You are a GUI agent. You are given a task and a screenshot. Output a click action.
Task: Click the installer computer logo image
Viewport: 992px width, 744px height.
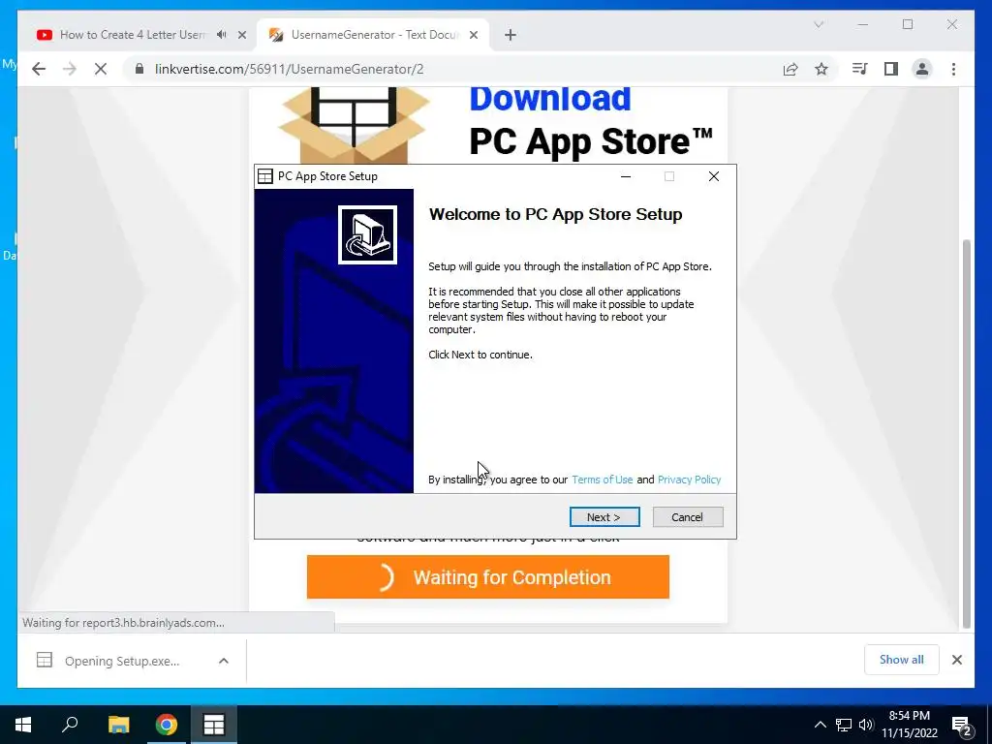(367, 234)
